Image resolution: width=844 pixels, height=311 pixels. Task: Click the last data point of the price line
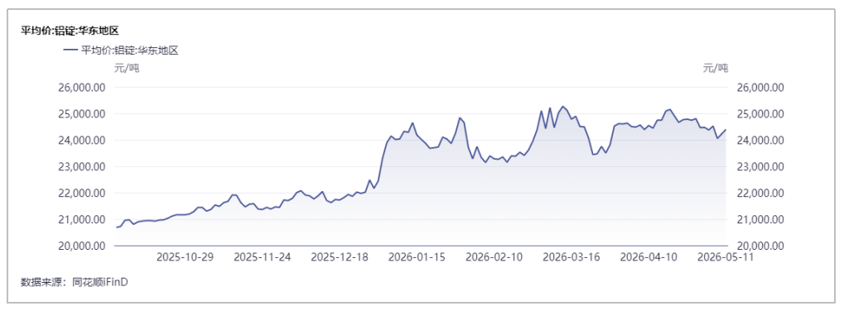point(726,130)
